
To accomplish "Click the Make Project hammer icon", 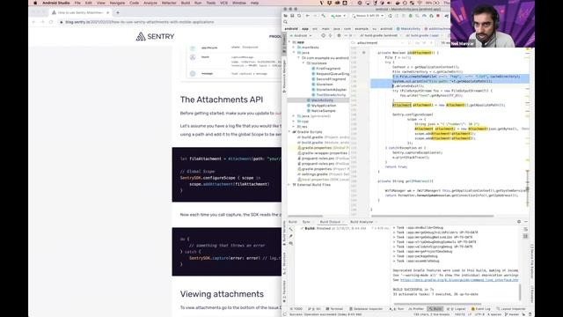I will click(x=324, y=16).
